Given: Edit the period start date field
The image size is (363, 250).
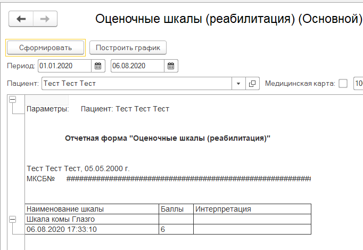Looking at the screenshot, I should pos(65,66).
